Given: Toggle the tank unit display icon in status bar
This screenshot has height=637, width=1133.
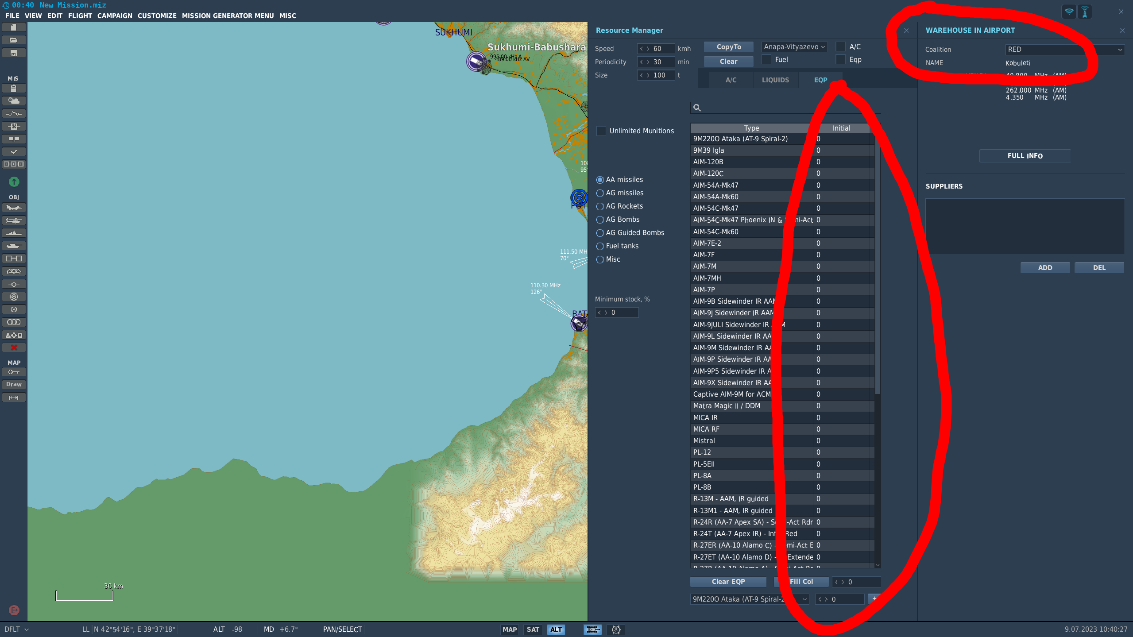Looking at the screenshot, I should [592, 629].
